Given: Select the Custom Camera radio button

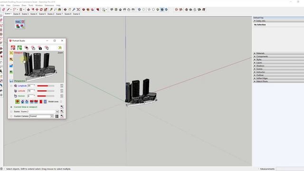Looking at the screenshot, I should point(11,116).
